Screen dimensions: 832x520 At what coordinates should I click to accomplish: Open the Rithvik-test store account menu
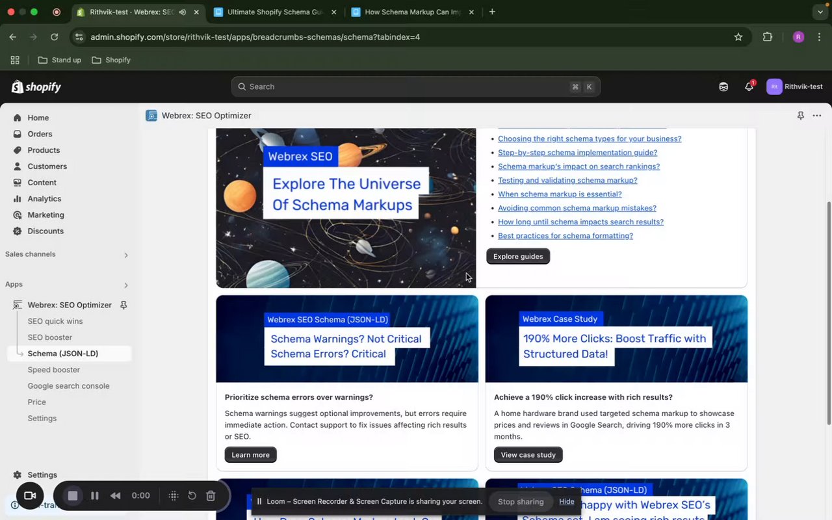[795, 86]
